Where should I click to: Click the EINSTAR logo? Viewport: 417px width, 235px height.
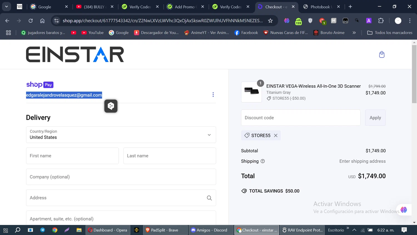click(x=75, y=54)
